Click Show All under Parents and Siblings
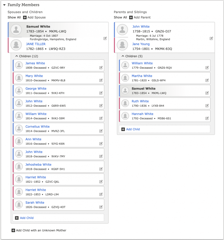This screenshot has width=224, height=240. (x=120, y=17)
